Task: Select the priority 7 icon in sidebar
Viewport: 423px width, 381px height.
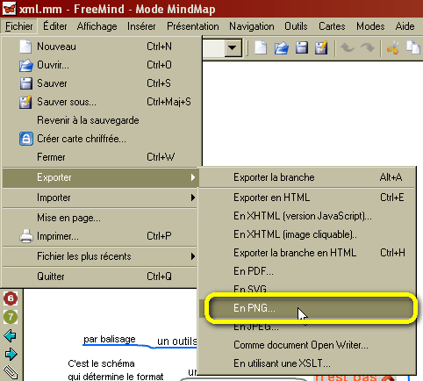Action: pos(11,317)
